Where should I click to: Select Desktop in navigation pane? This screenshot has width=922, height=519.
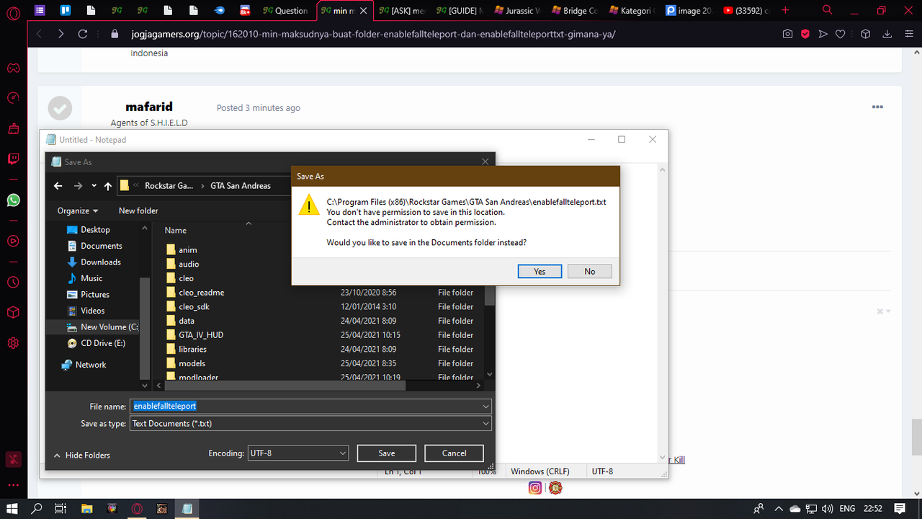coord(95,230)
